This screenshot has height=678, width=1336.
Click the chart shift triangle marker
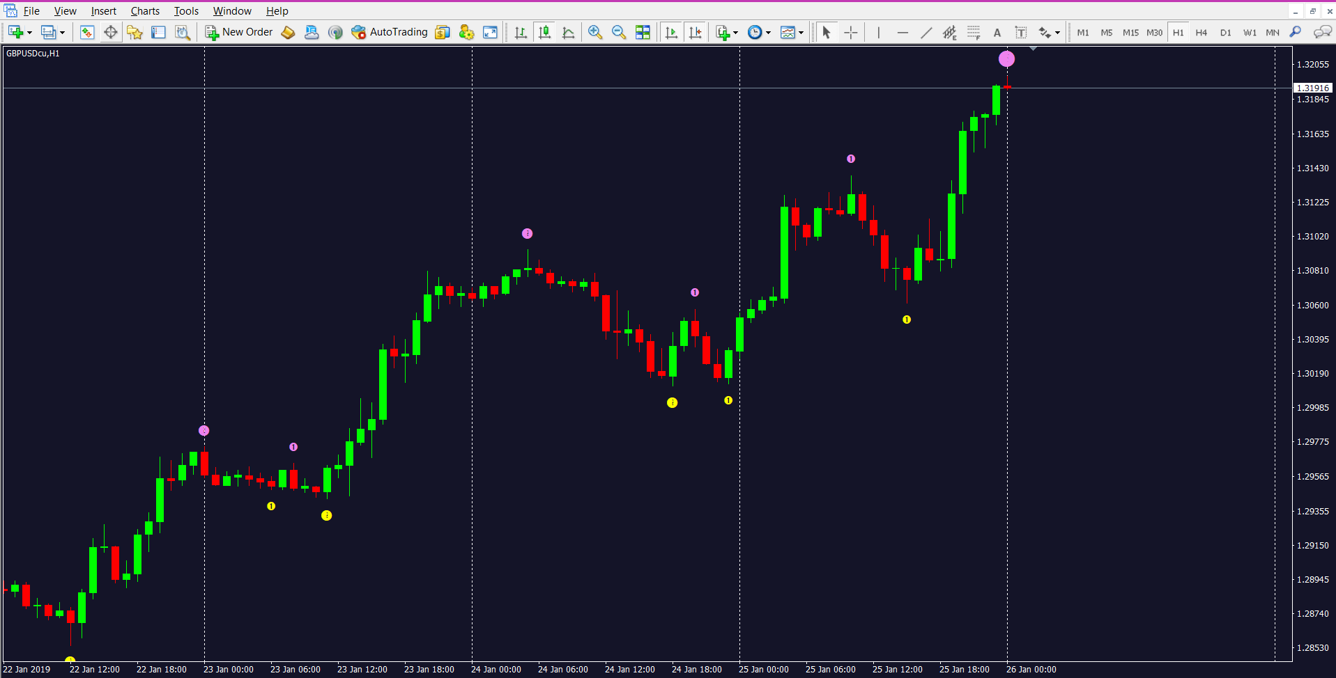click(x=1033, y=49)
